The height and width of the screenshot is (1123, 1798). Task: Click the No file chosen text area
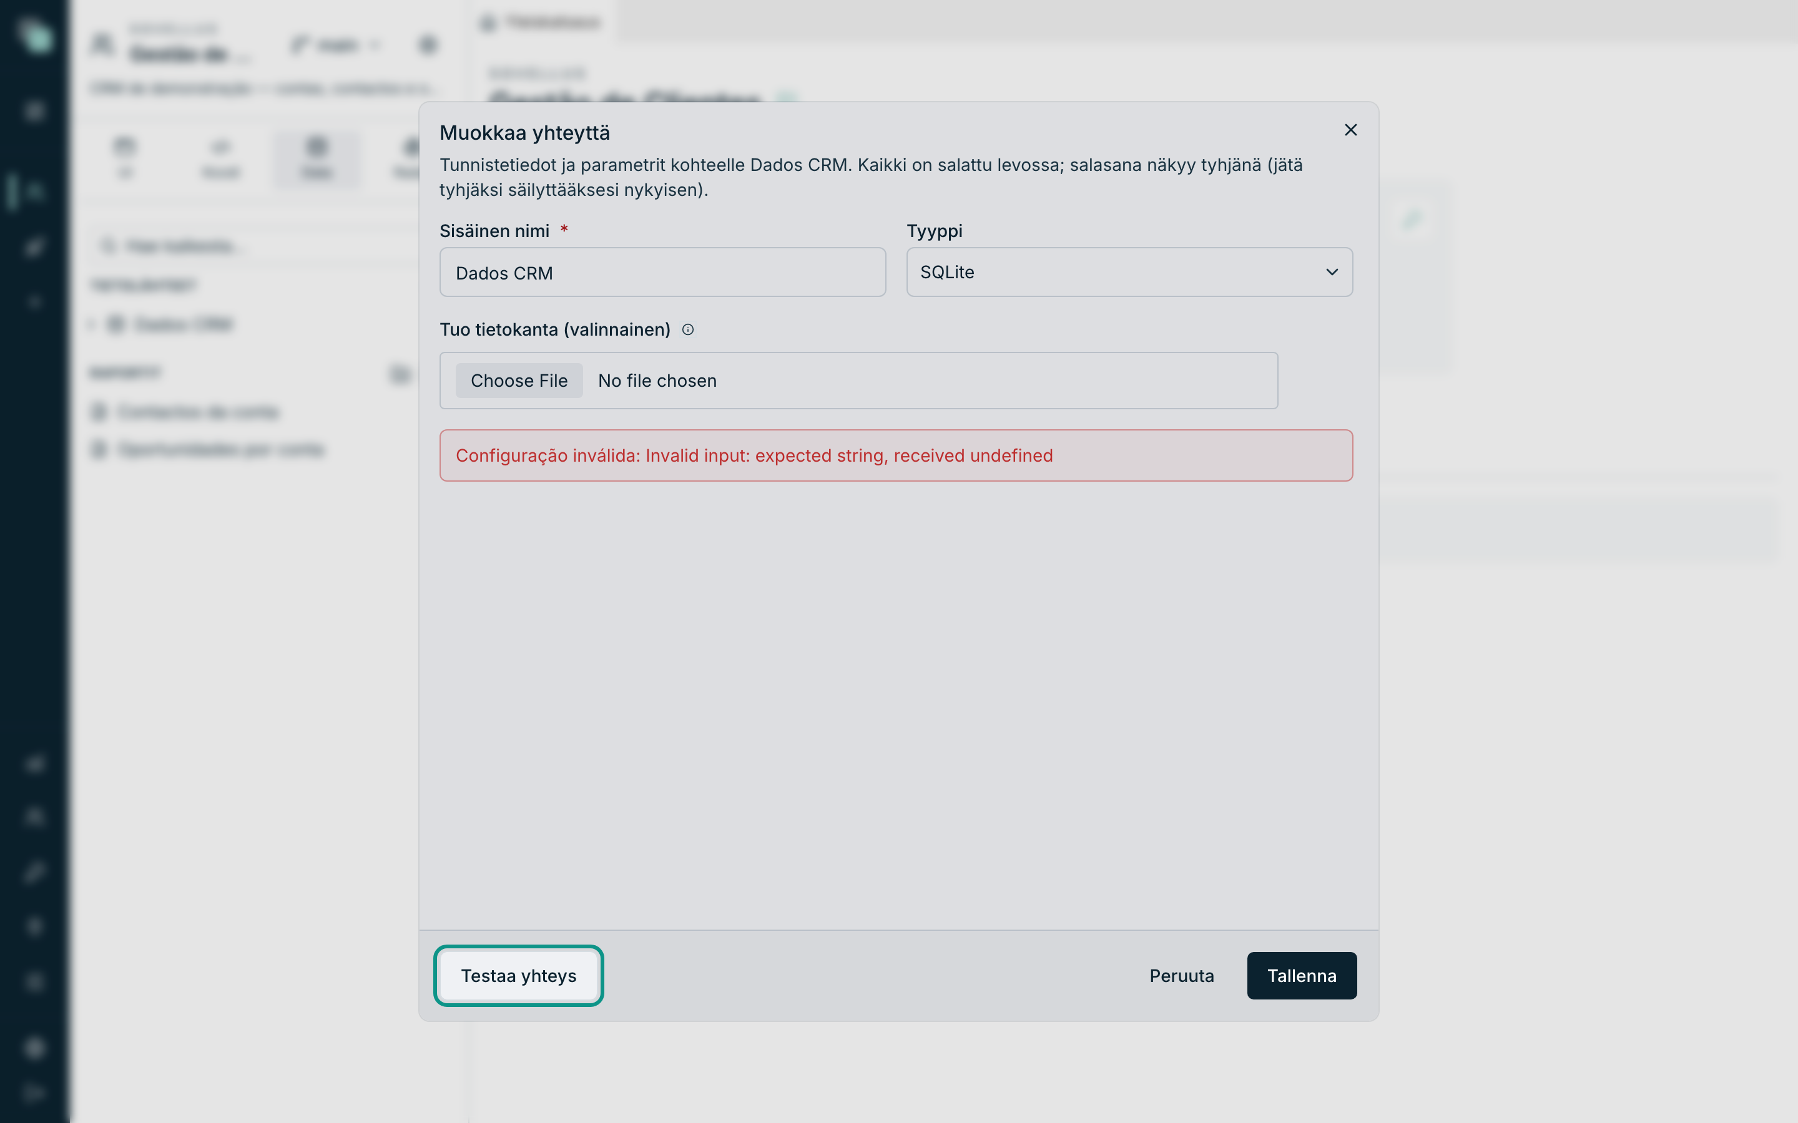657,381
